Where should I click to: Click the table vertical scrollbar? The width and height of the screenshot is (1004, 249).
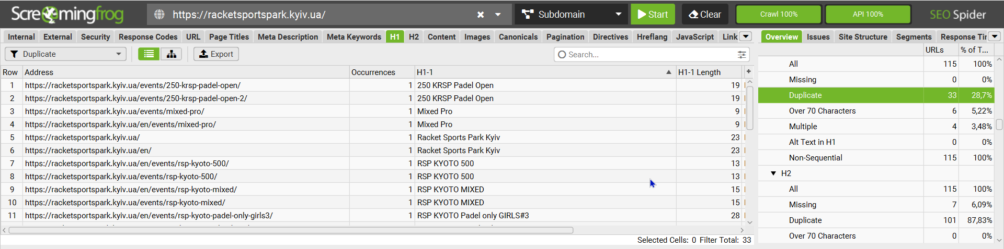coord(749,108)
